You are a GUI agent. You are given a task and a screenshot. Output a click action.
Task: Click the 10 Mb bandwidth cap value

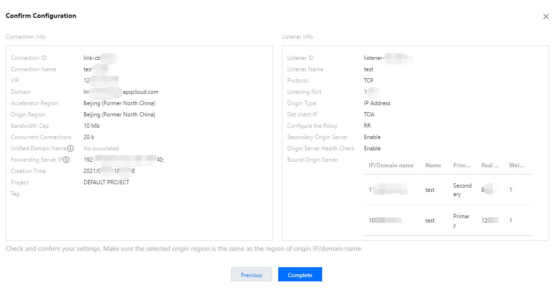click(x=92, y=126)
